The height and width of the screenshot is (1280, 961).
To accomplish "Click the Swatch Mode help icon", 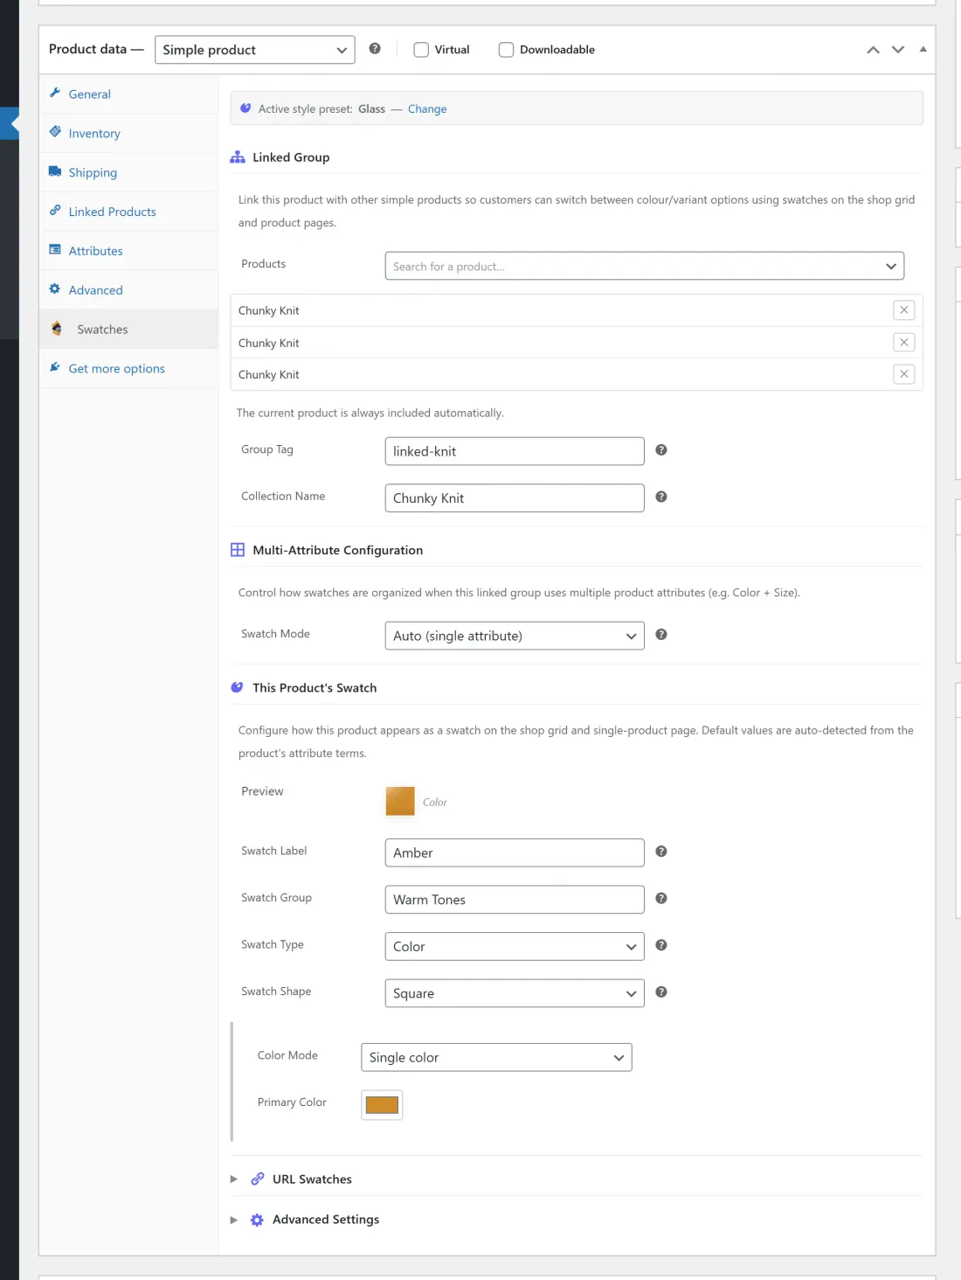I will (661, 635).
